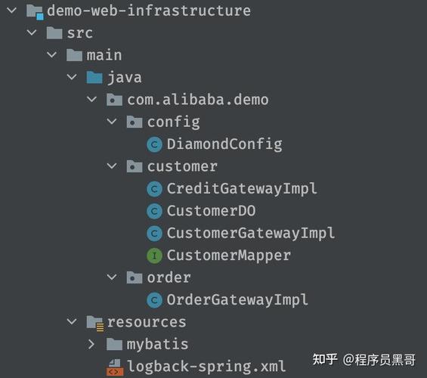Click the CustomerMapper interface icon
Image resolution: width=427 pixels, height=378 pixels.
click(x=154, y=256)
